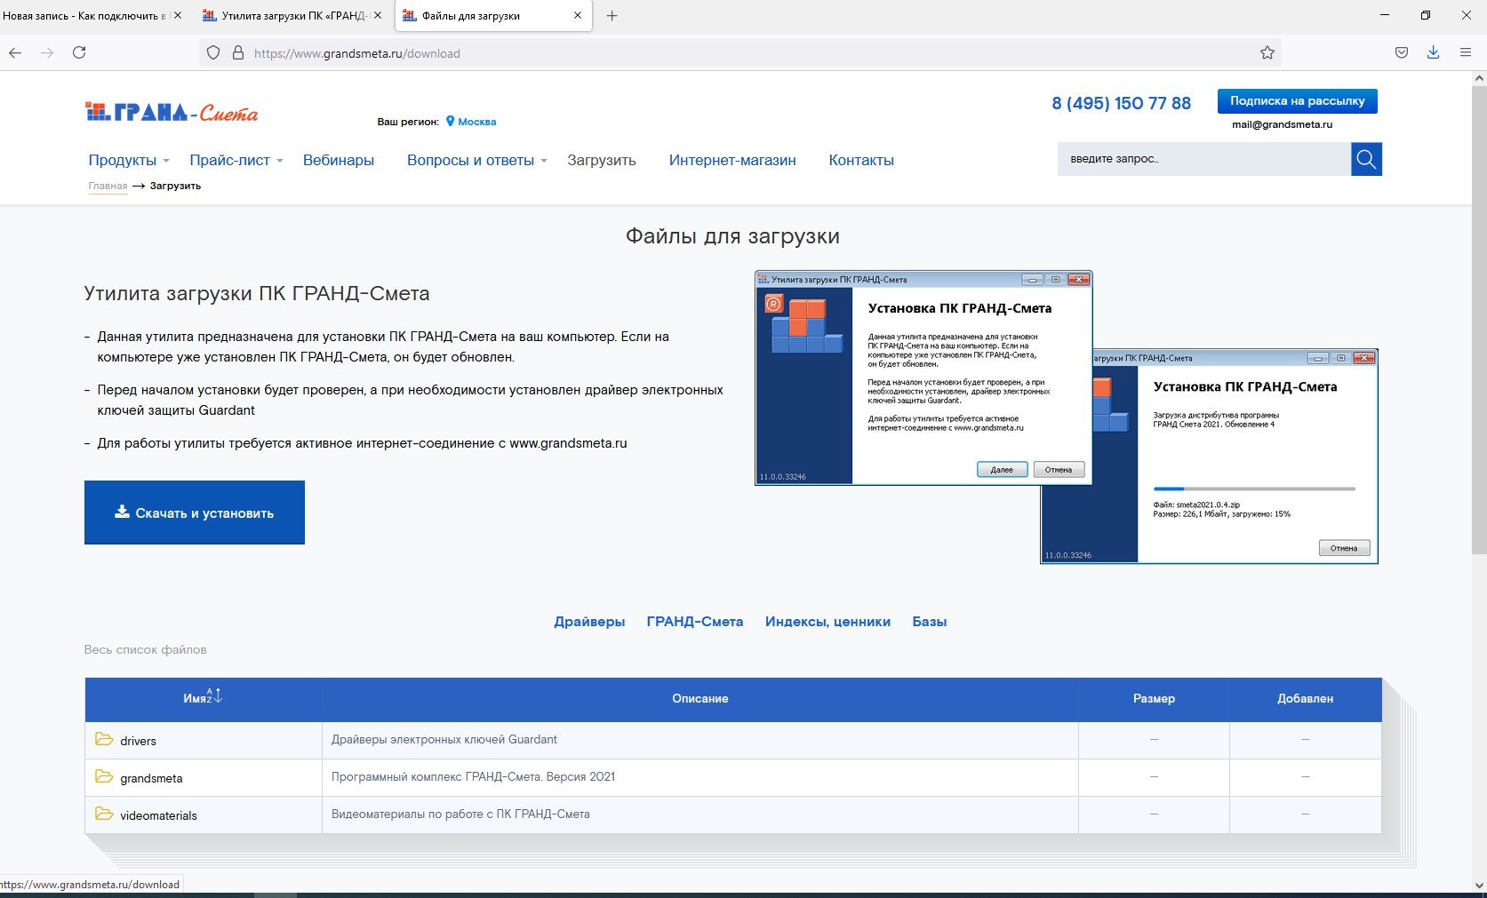Click the ГРАНД-Смета site logo
Viewport: 1487px width, 898px height.
click(x=172, y=112)
